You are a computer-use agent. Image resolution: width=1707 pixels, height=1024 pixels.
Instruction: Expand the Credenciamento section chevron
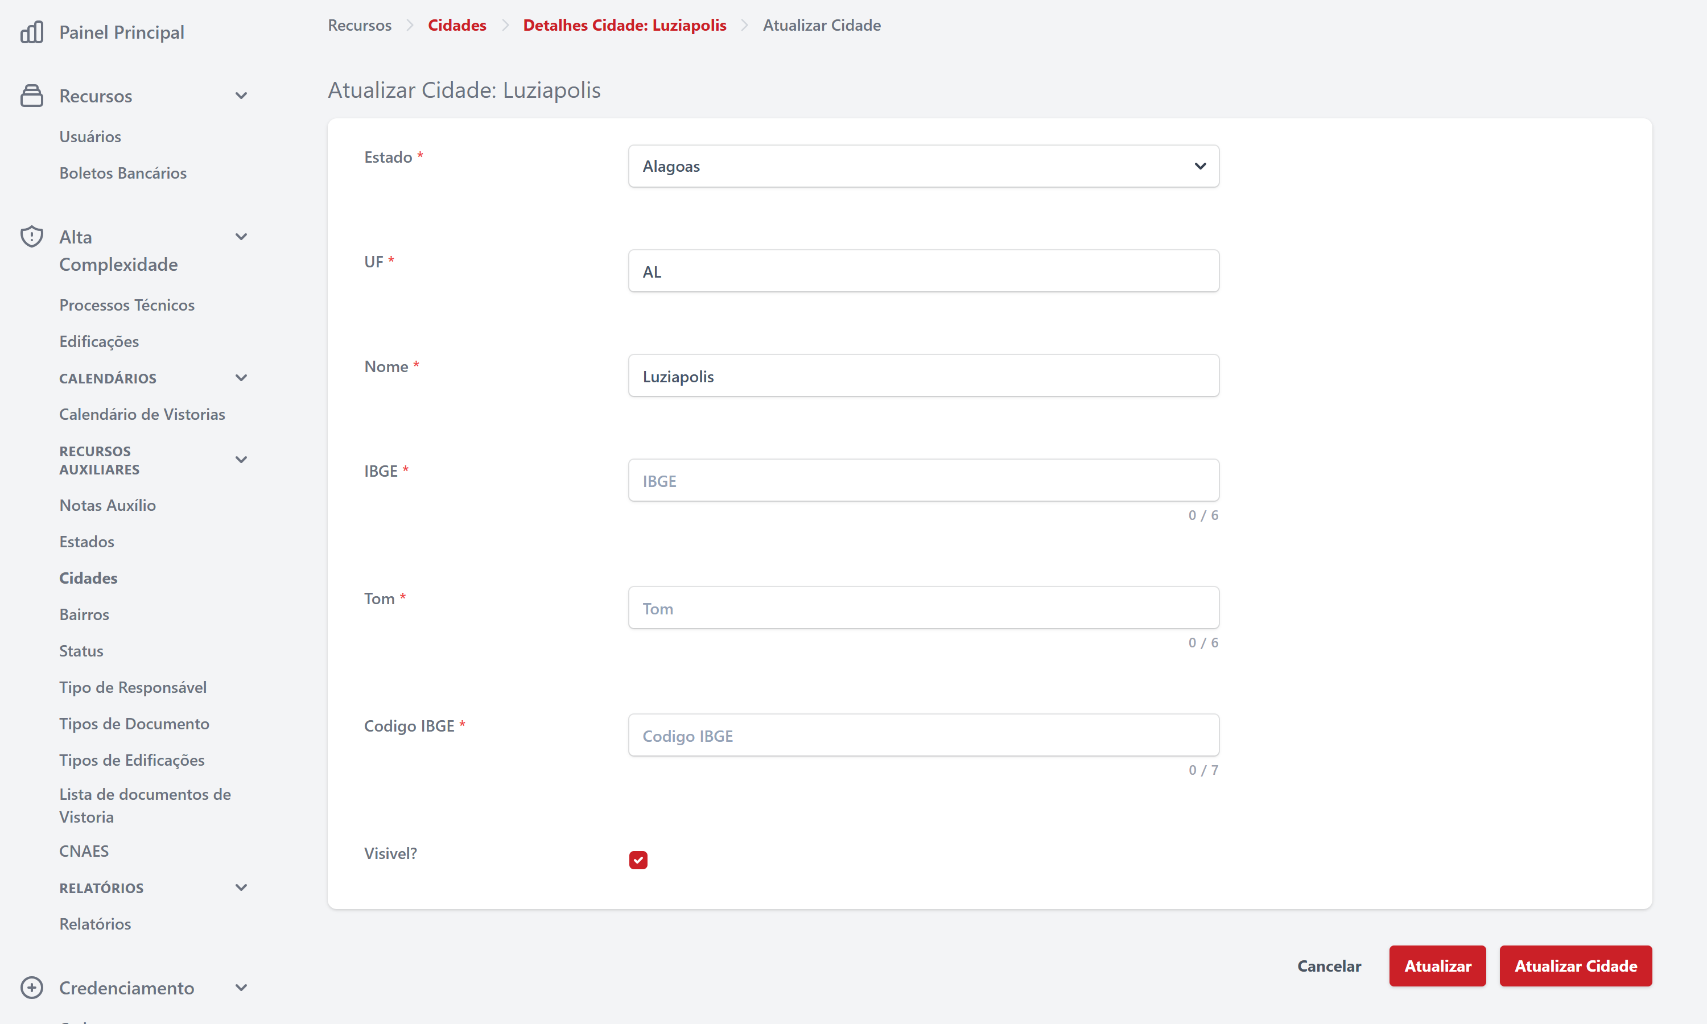click(241, 988)
